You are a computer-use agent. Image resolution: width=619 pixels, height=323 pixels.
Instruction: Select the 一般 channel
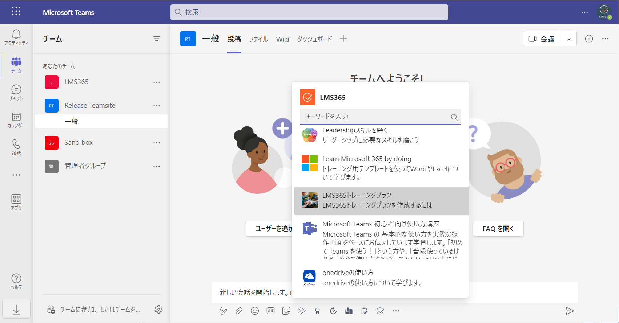click(x=101, y=122)
